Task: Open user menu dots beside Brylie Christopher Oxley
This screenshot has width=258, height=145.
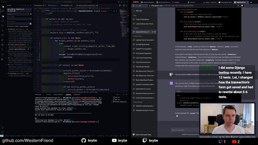Action: (154, 135)
